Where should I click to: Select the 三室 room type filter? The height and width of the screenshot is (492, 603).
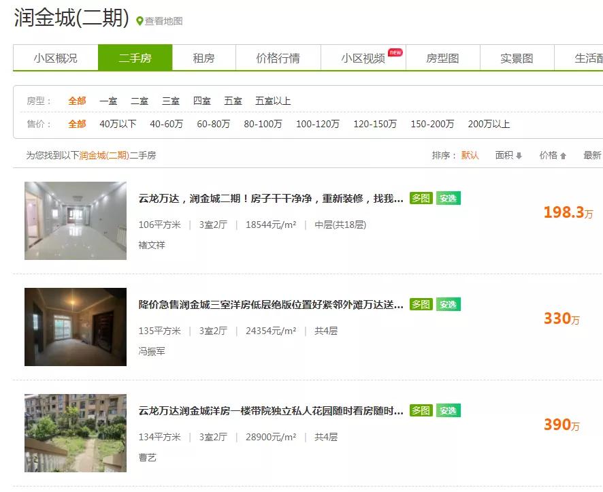pos(170,100)
